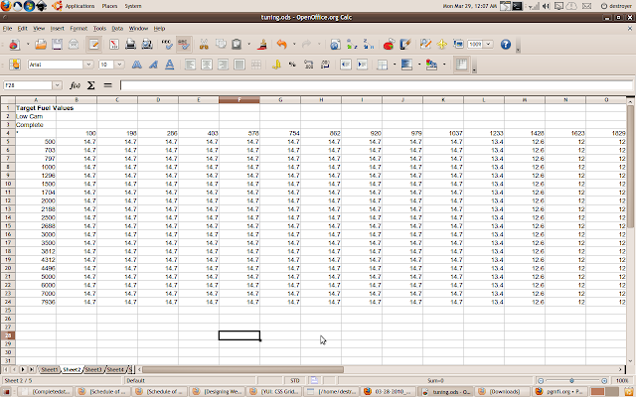The width and height of the screenshot is (636, 397).
Task: Switch to the Sheet3 tab
Action: click(94, 369)
